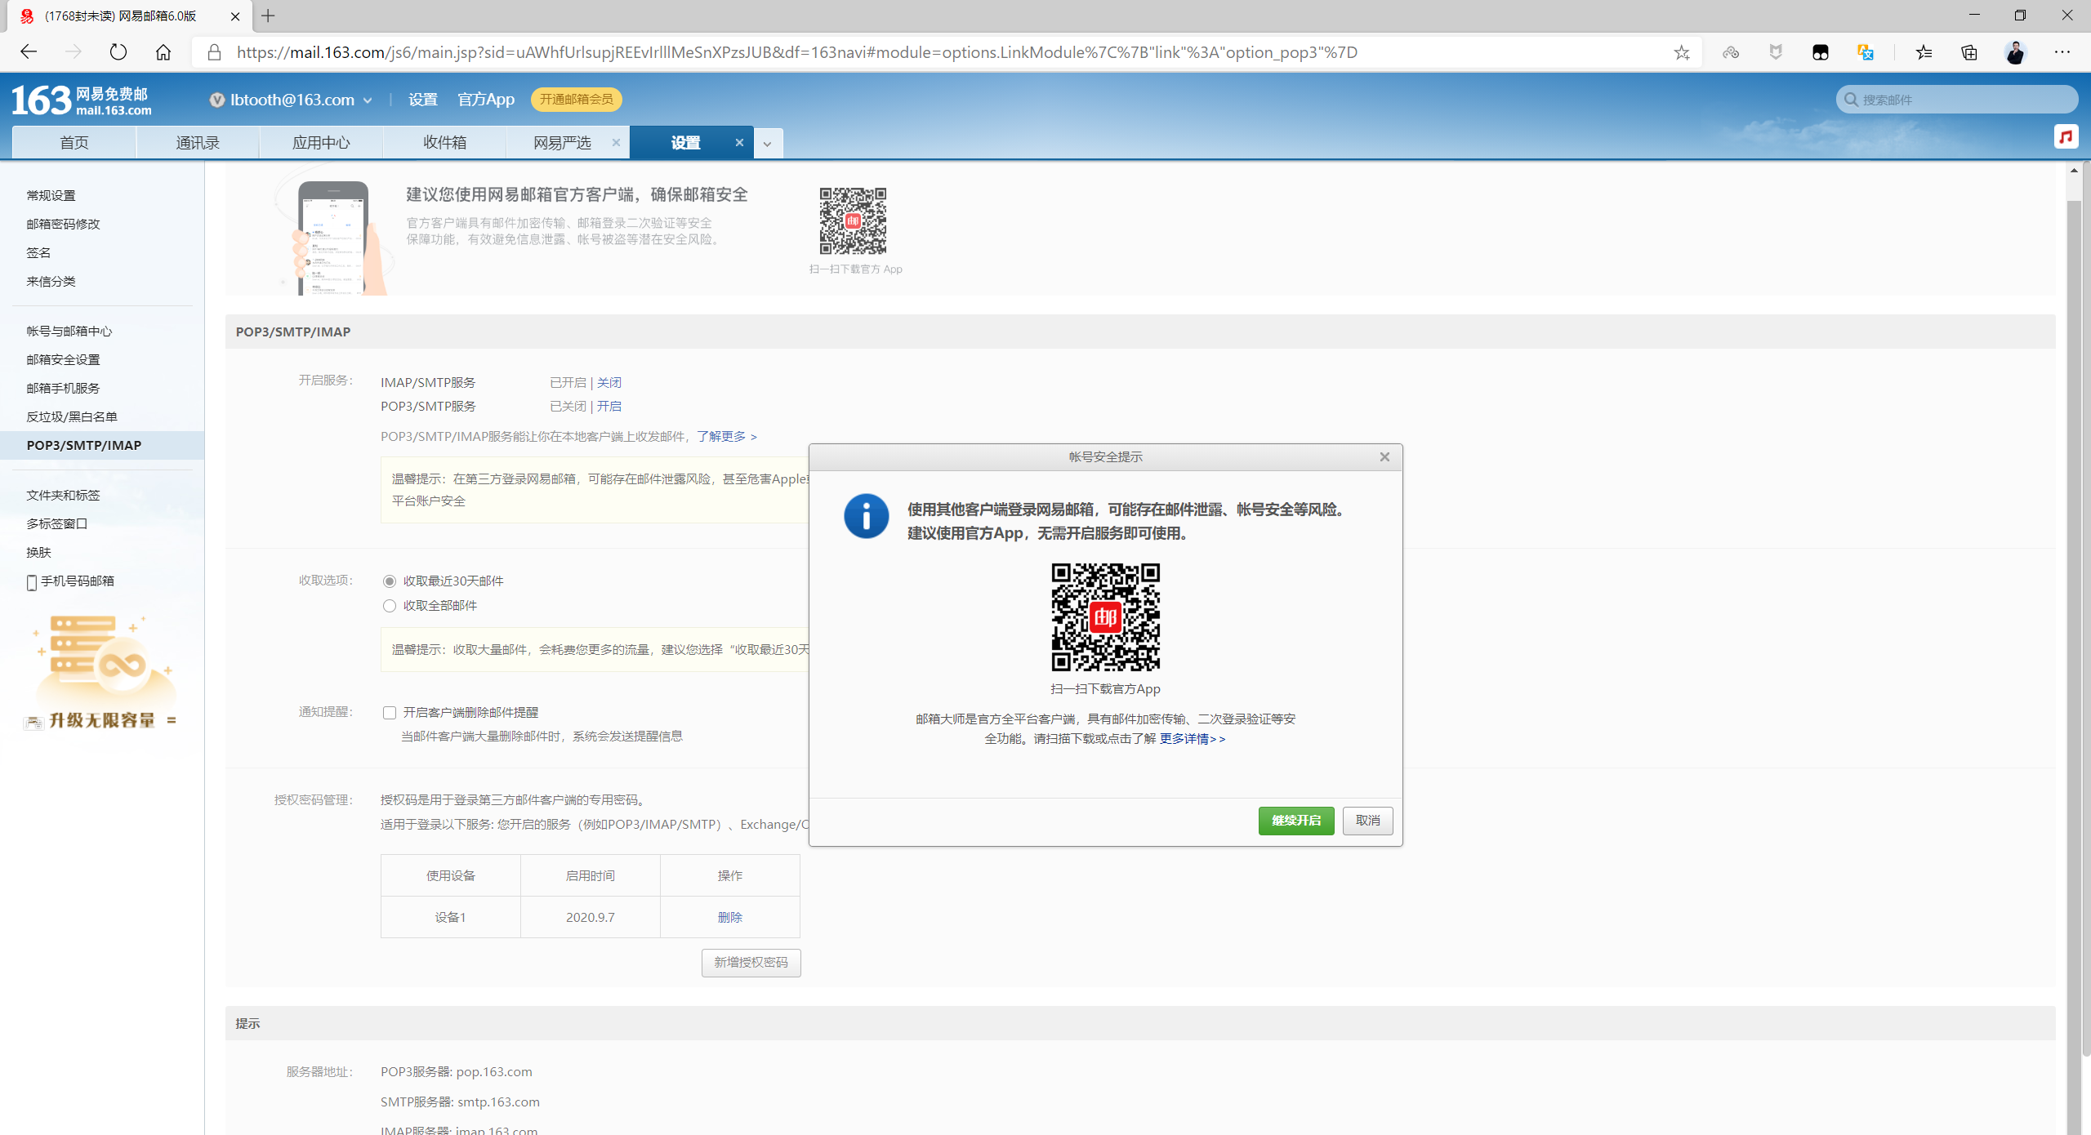Open the browser settings ellipsis menu

click(2062, 52)
